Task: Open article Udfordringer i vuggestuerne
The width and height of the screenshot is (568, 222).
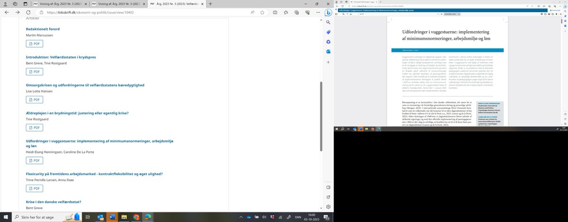Action: [100, 143]
